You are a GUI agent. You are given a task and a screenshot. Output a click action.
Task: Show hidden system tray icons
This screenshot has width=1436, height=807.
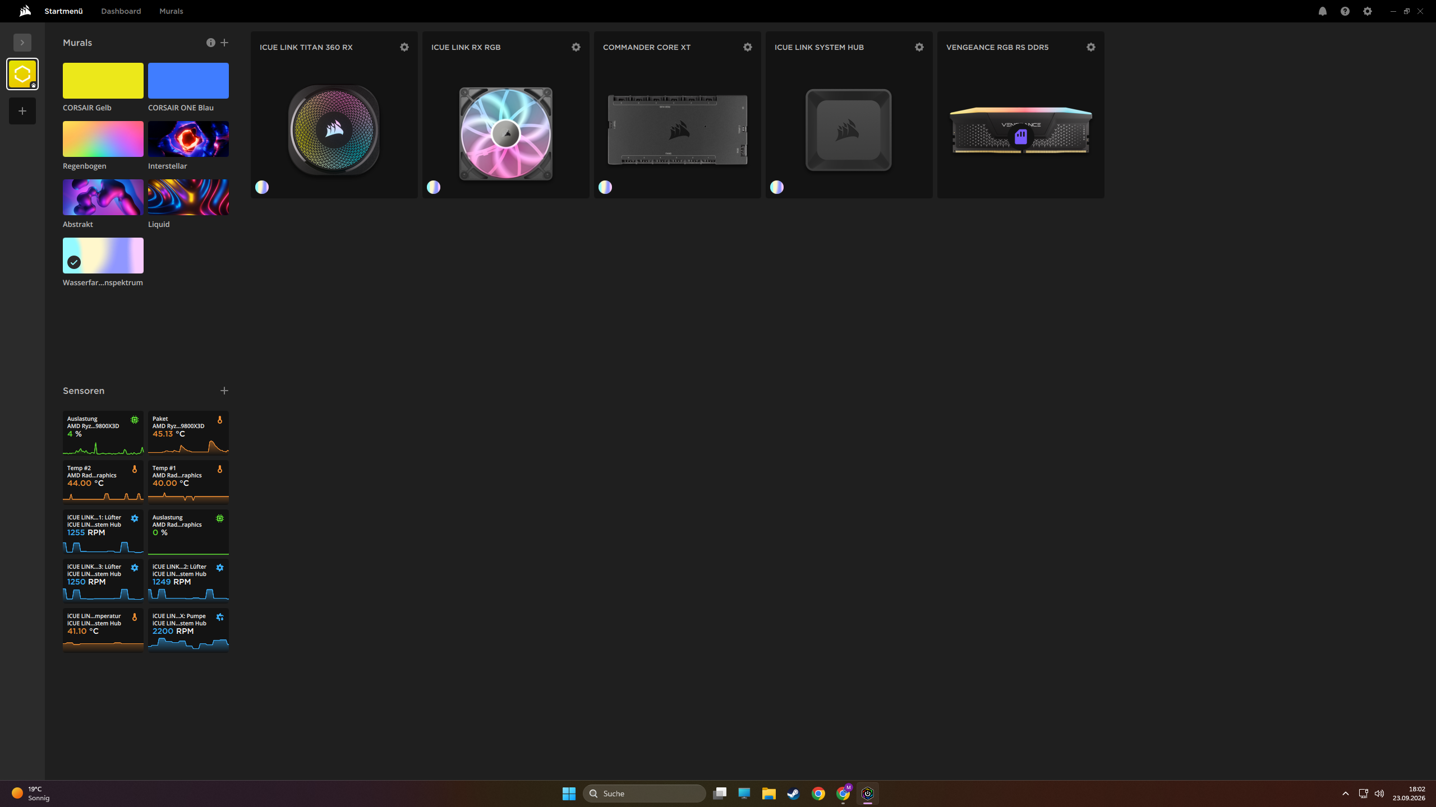coord(1346,794)
